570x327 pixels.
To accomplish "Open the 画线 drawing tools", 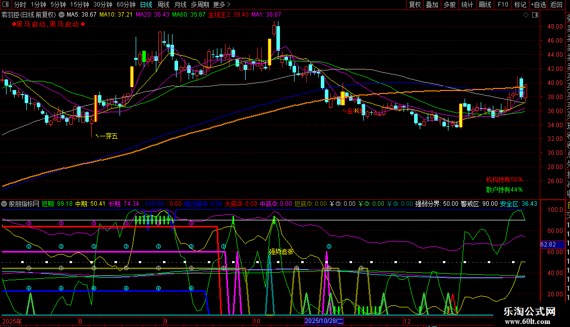I will coord(485,5).
